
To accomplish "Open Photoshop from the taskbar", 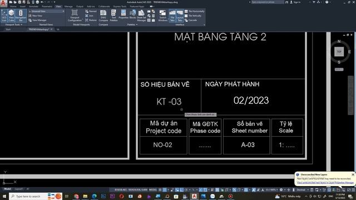I will [103, 196].
